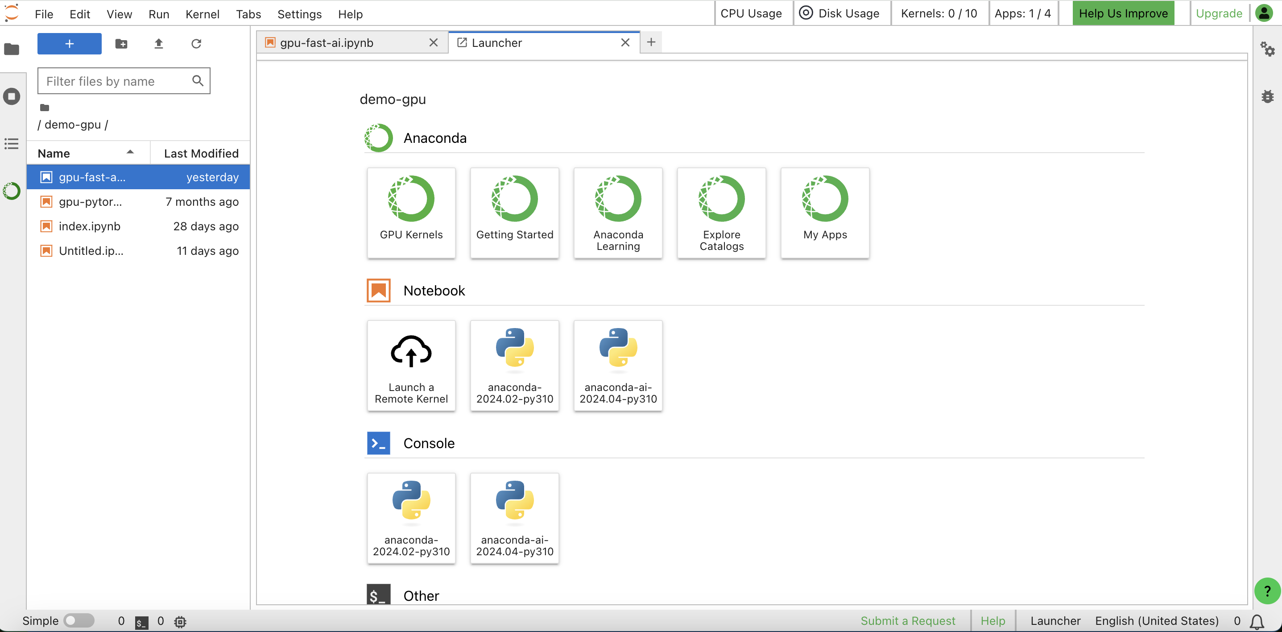The height and width of the screenshot is (632, 1282).
Task: Open console with anaconda-2024.02-py310 kernel
Action: click(411, 518)
